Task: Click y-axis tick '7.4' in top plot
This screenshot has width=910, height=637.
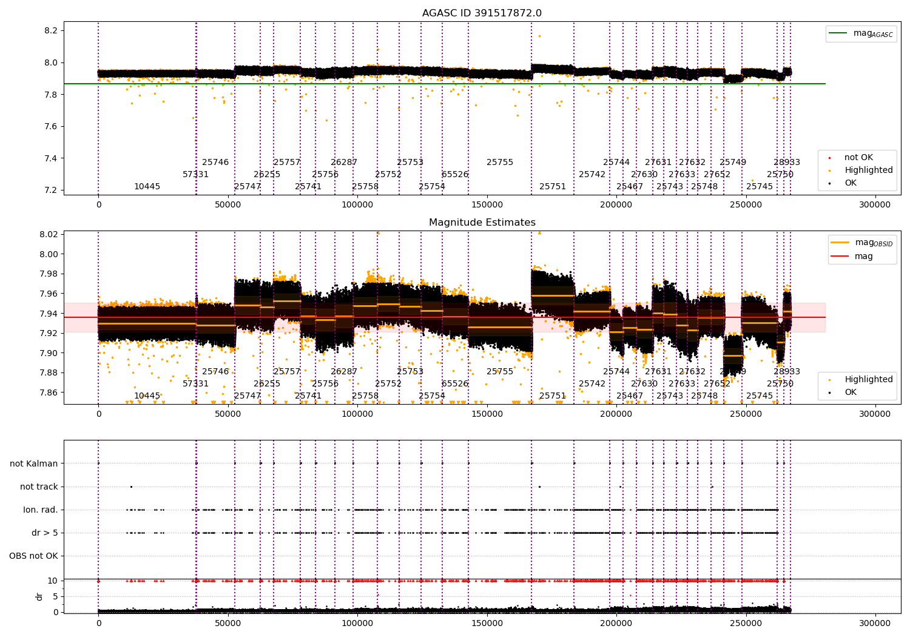Action: [51, 158]
